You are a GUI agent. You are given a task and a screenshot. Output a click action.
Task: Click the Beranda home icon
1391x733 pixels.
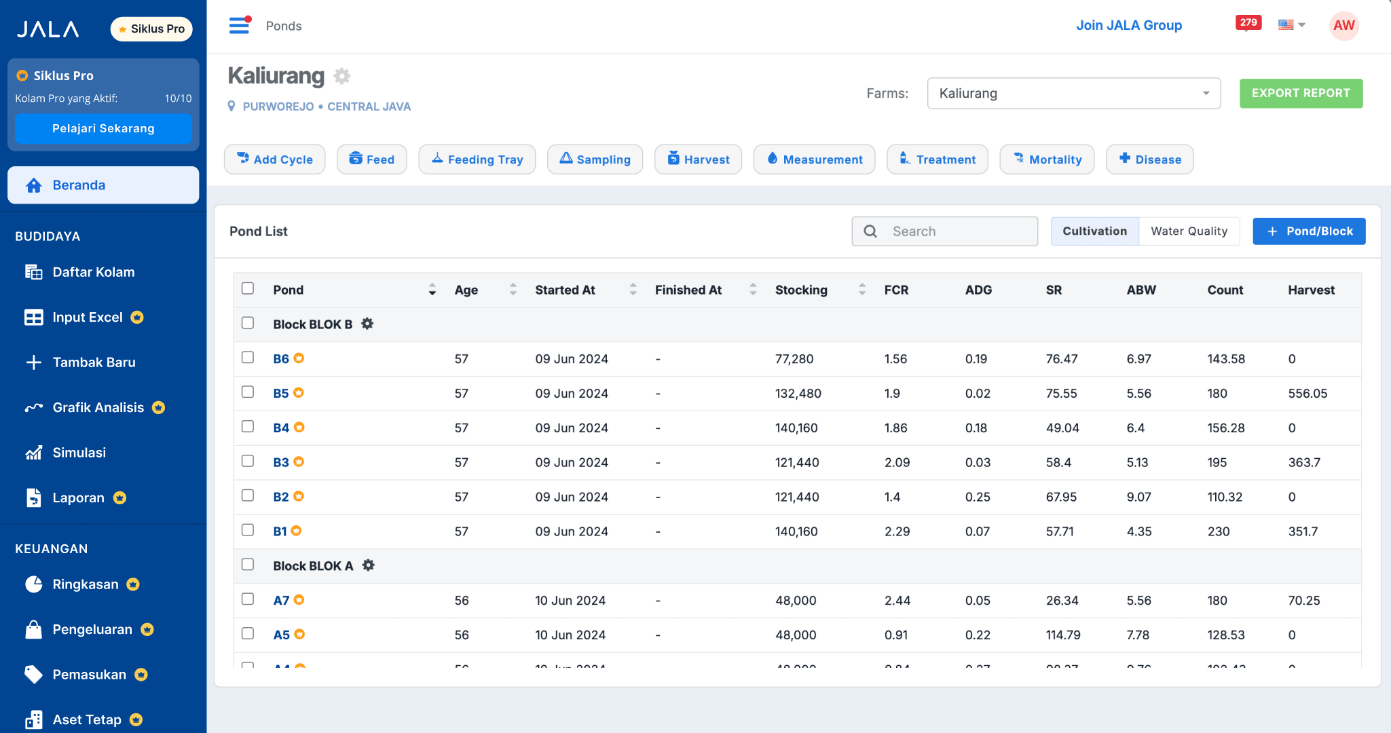tap(33, 185)
